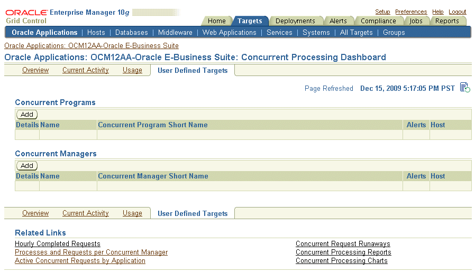Viewport: 475px width, 273px height.
Task: Open Systems subtab
Action: pos(316,33)
